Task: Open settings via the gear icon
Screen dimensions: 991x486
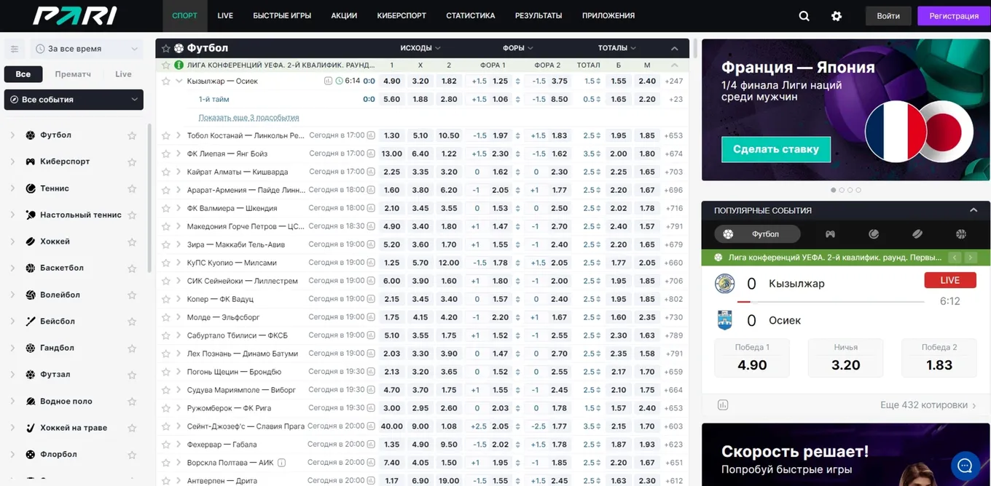Action: click(837, 16)
